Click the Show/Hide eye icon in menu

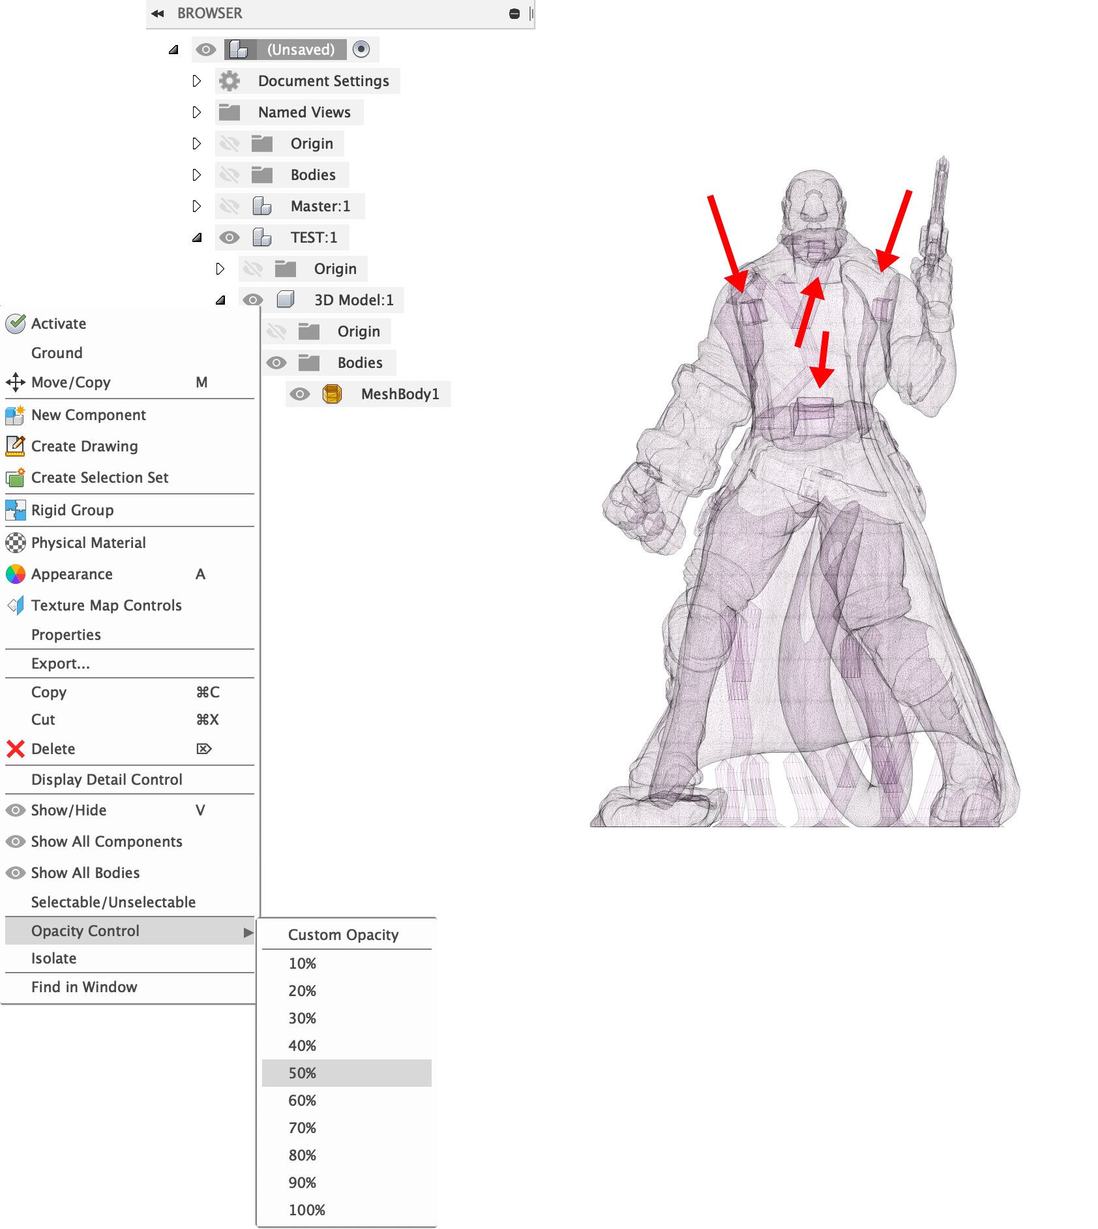tap(16, 810)
